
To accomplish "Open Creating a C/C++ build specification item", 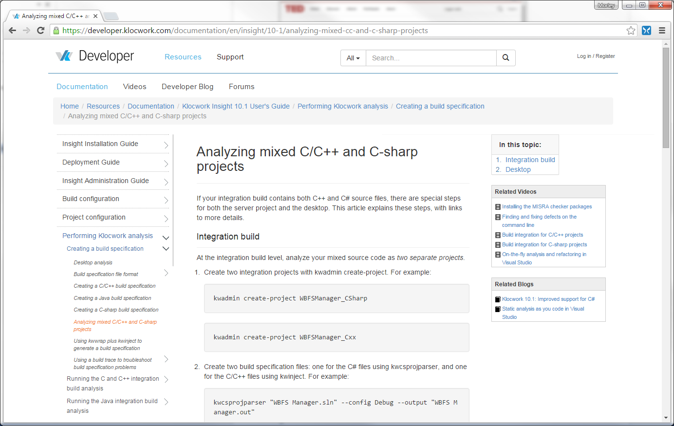I will pos(114,286).
